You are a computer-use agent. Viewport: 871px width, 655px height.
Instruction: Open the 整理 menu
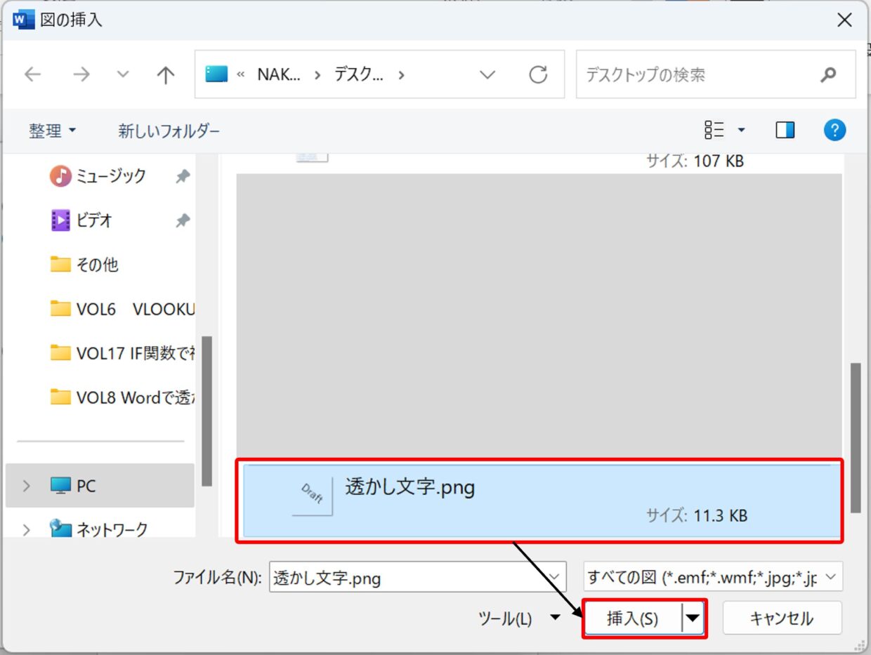tap(52, 131)
